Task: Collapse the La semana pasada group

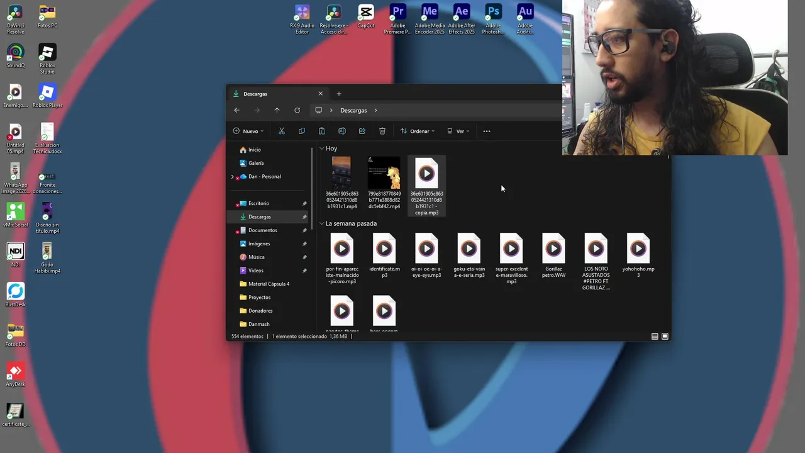Action: pos(321,223)
